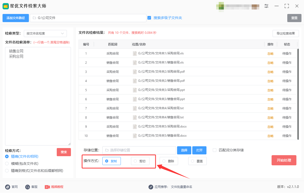Screen dimensions: 304x193
Task: Click the file icon of 销售合同.docx row
Action: 135,136
